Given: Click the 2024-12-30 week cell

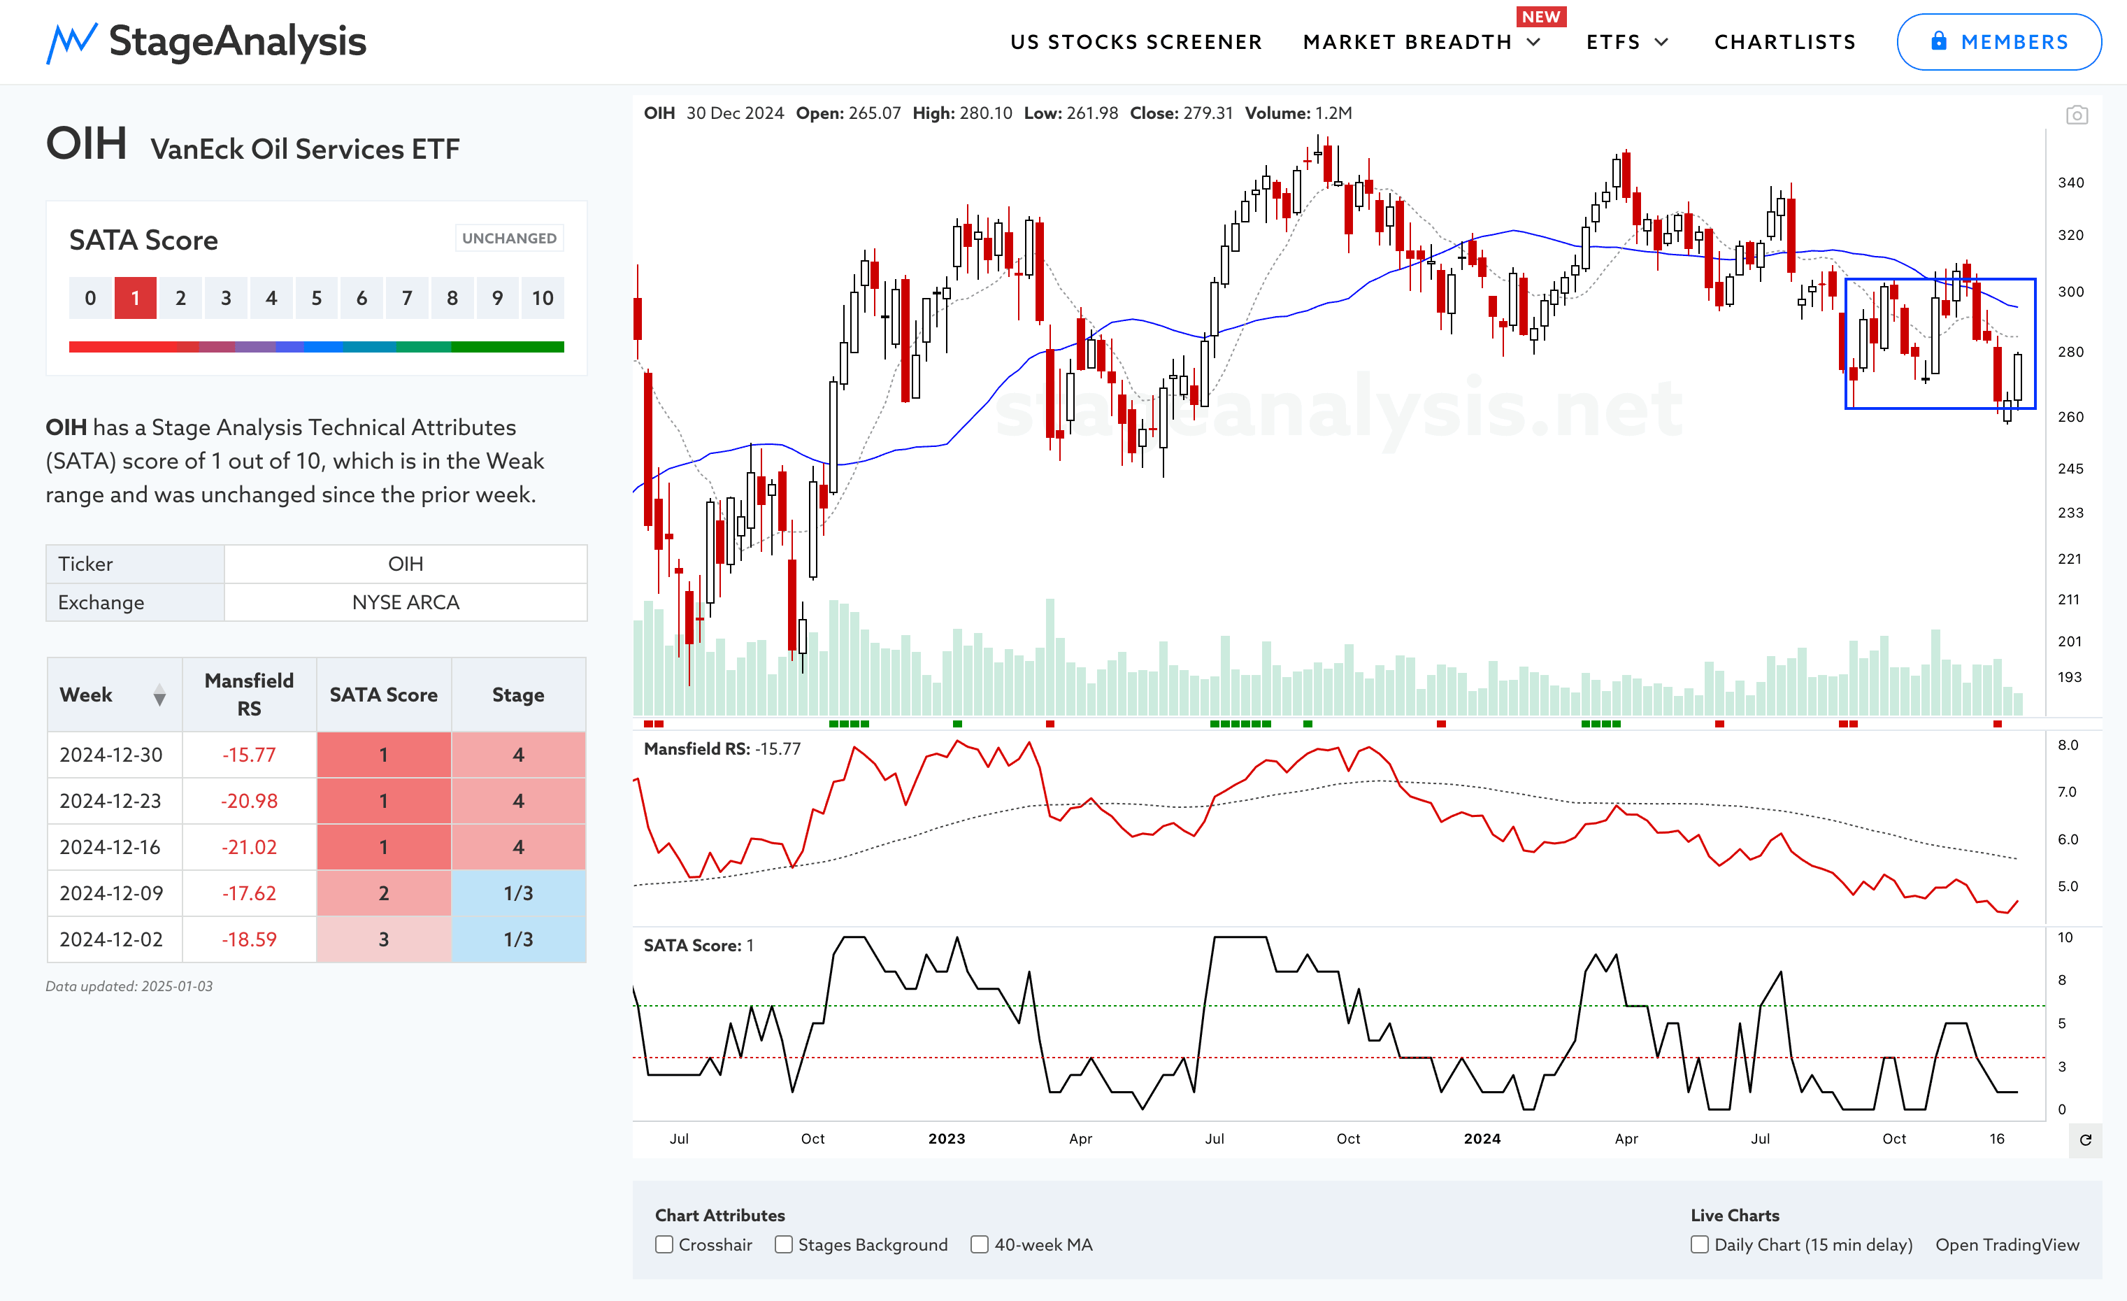Looking at the screenshot, I should pyautogui.click(x=115, y=755).
